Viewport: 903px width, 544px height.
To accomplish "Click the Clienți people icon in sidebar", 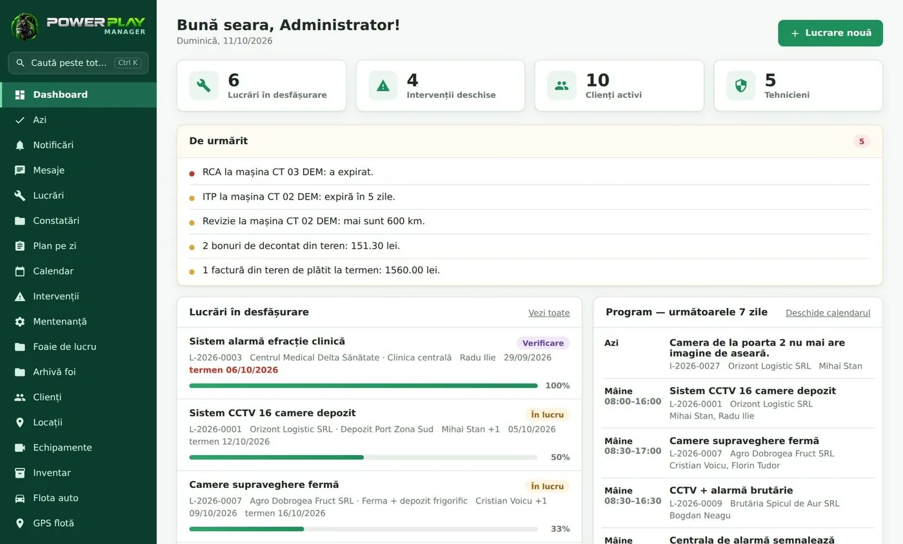I will click(20, 397).
